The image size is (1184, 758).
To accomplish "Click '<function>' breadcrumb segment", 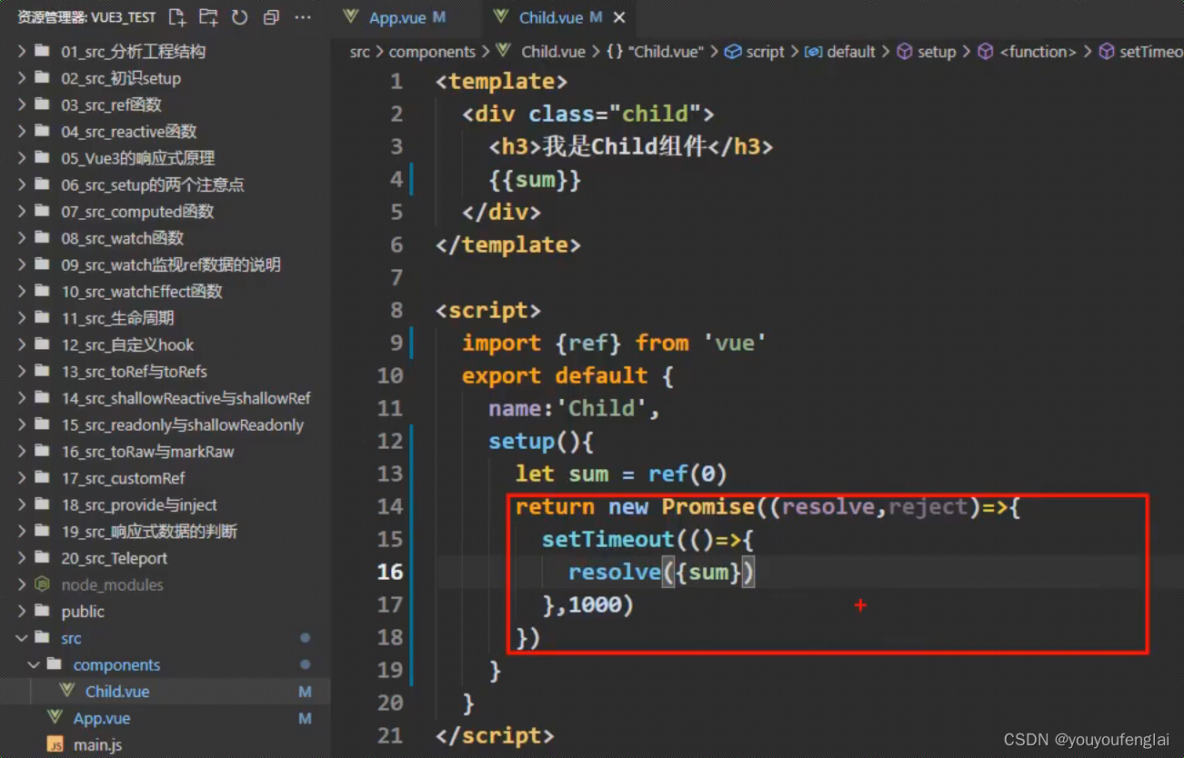I will click(1028, 52).
